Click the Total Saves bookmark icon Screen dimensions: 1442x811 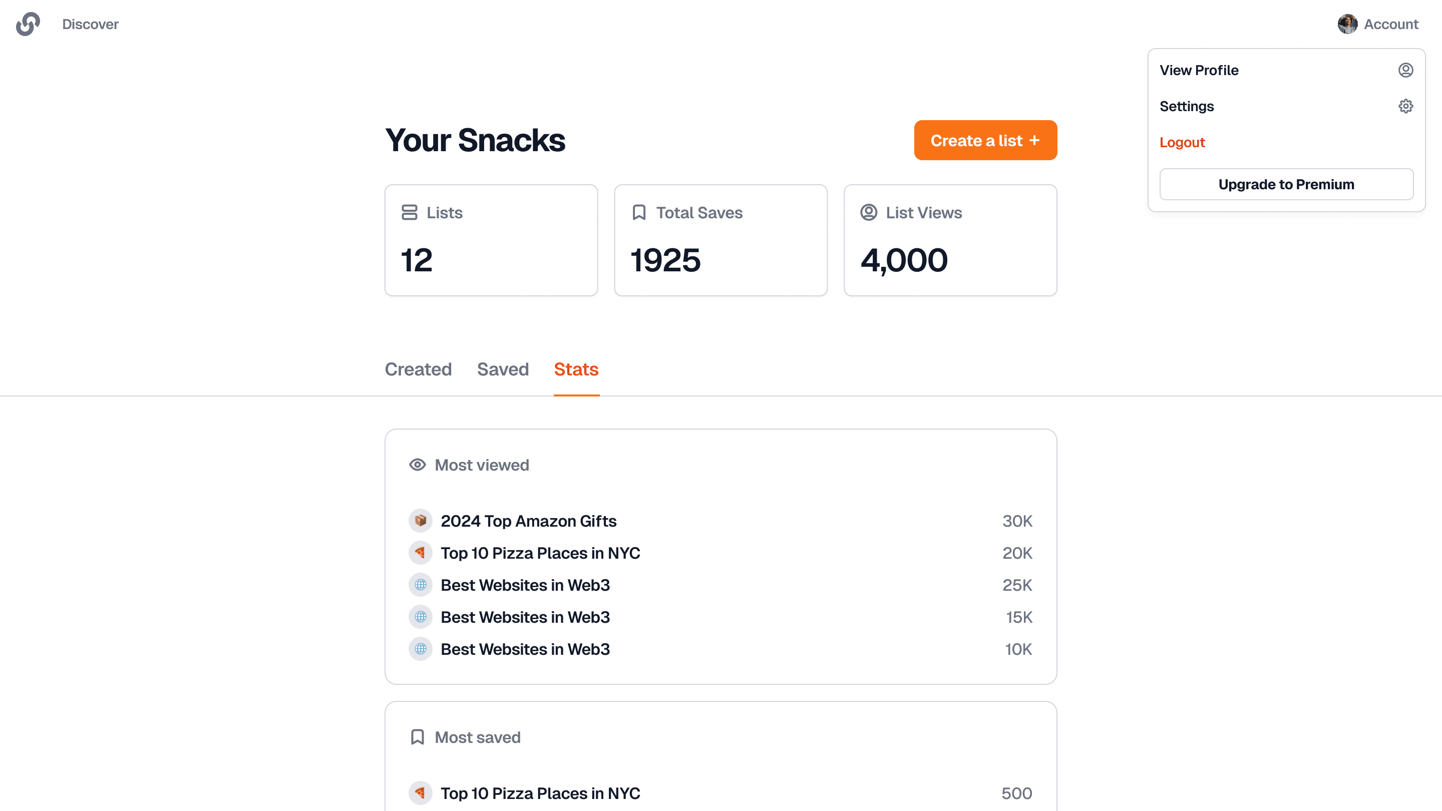639,213
